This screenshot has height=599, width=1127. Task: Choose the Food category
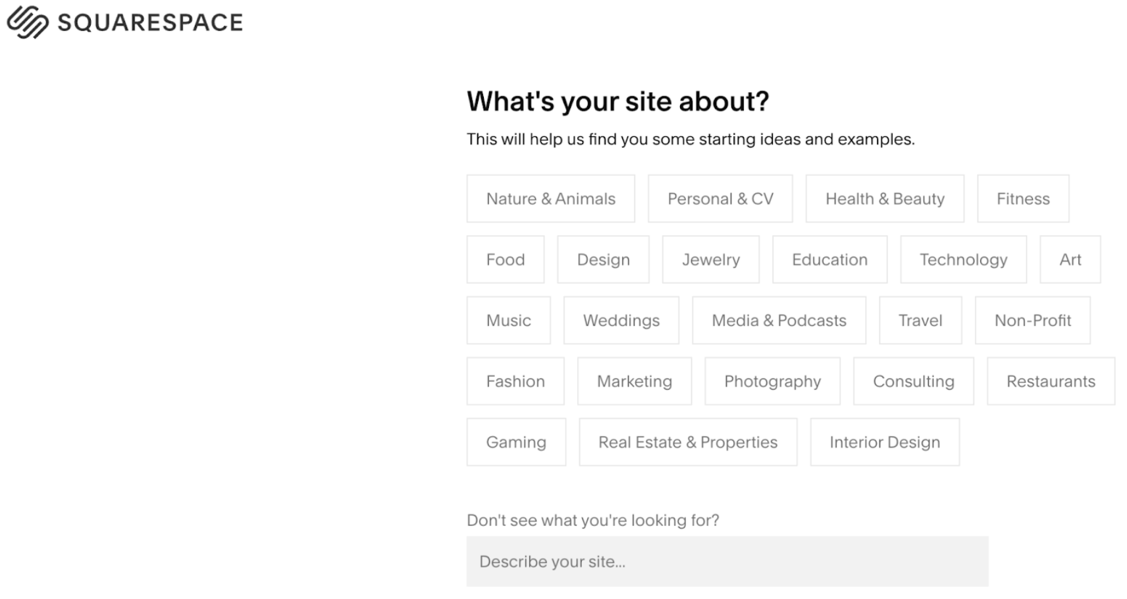(505, 259)
